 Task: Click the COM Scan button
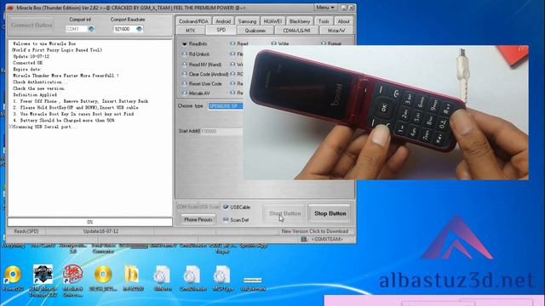click(x=187, y=207)
